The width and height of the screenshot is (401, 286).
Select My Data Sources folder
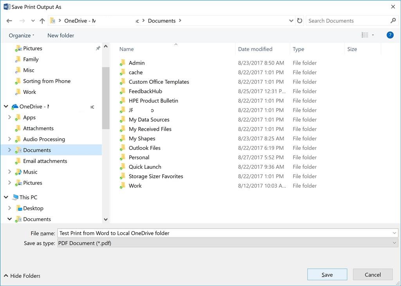pyautogui.click(x=149, y=120)
